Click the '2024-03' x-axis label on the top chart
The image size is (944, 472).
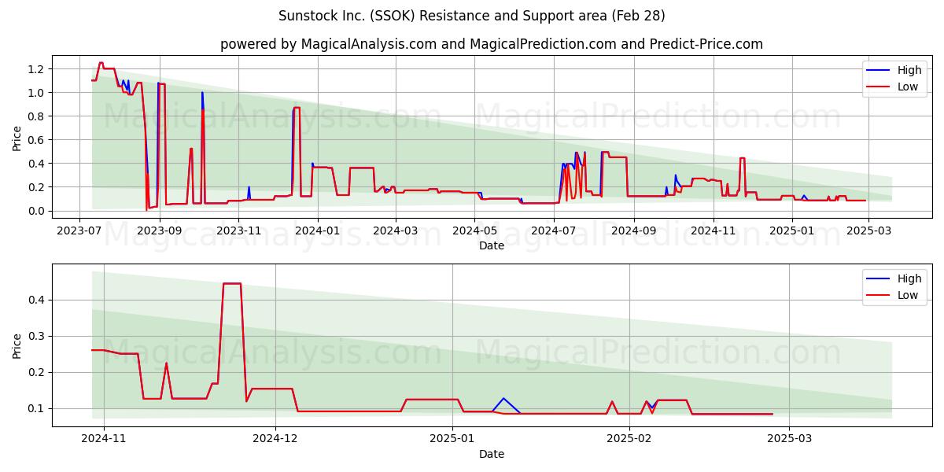tap(396, 230)
